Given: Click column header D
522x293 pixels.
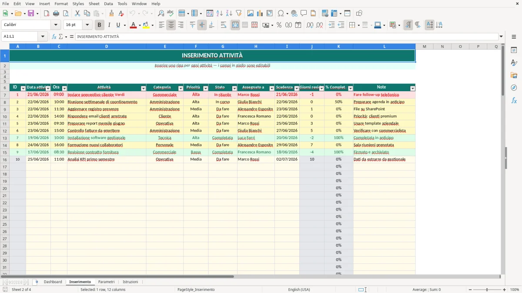Looking at the screenshot, I should [107, 46].
